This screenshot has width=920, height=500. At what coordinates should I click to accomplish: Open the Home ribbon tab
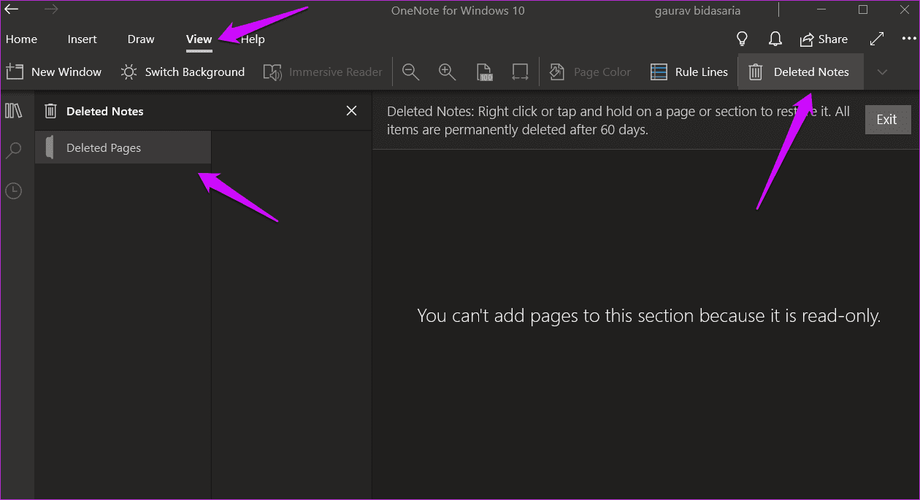(21, 39)
